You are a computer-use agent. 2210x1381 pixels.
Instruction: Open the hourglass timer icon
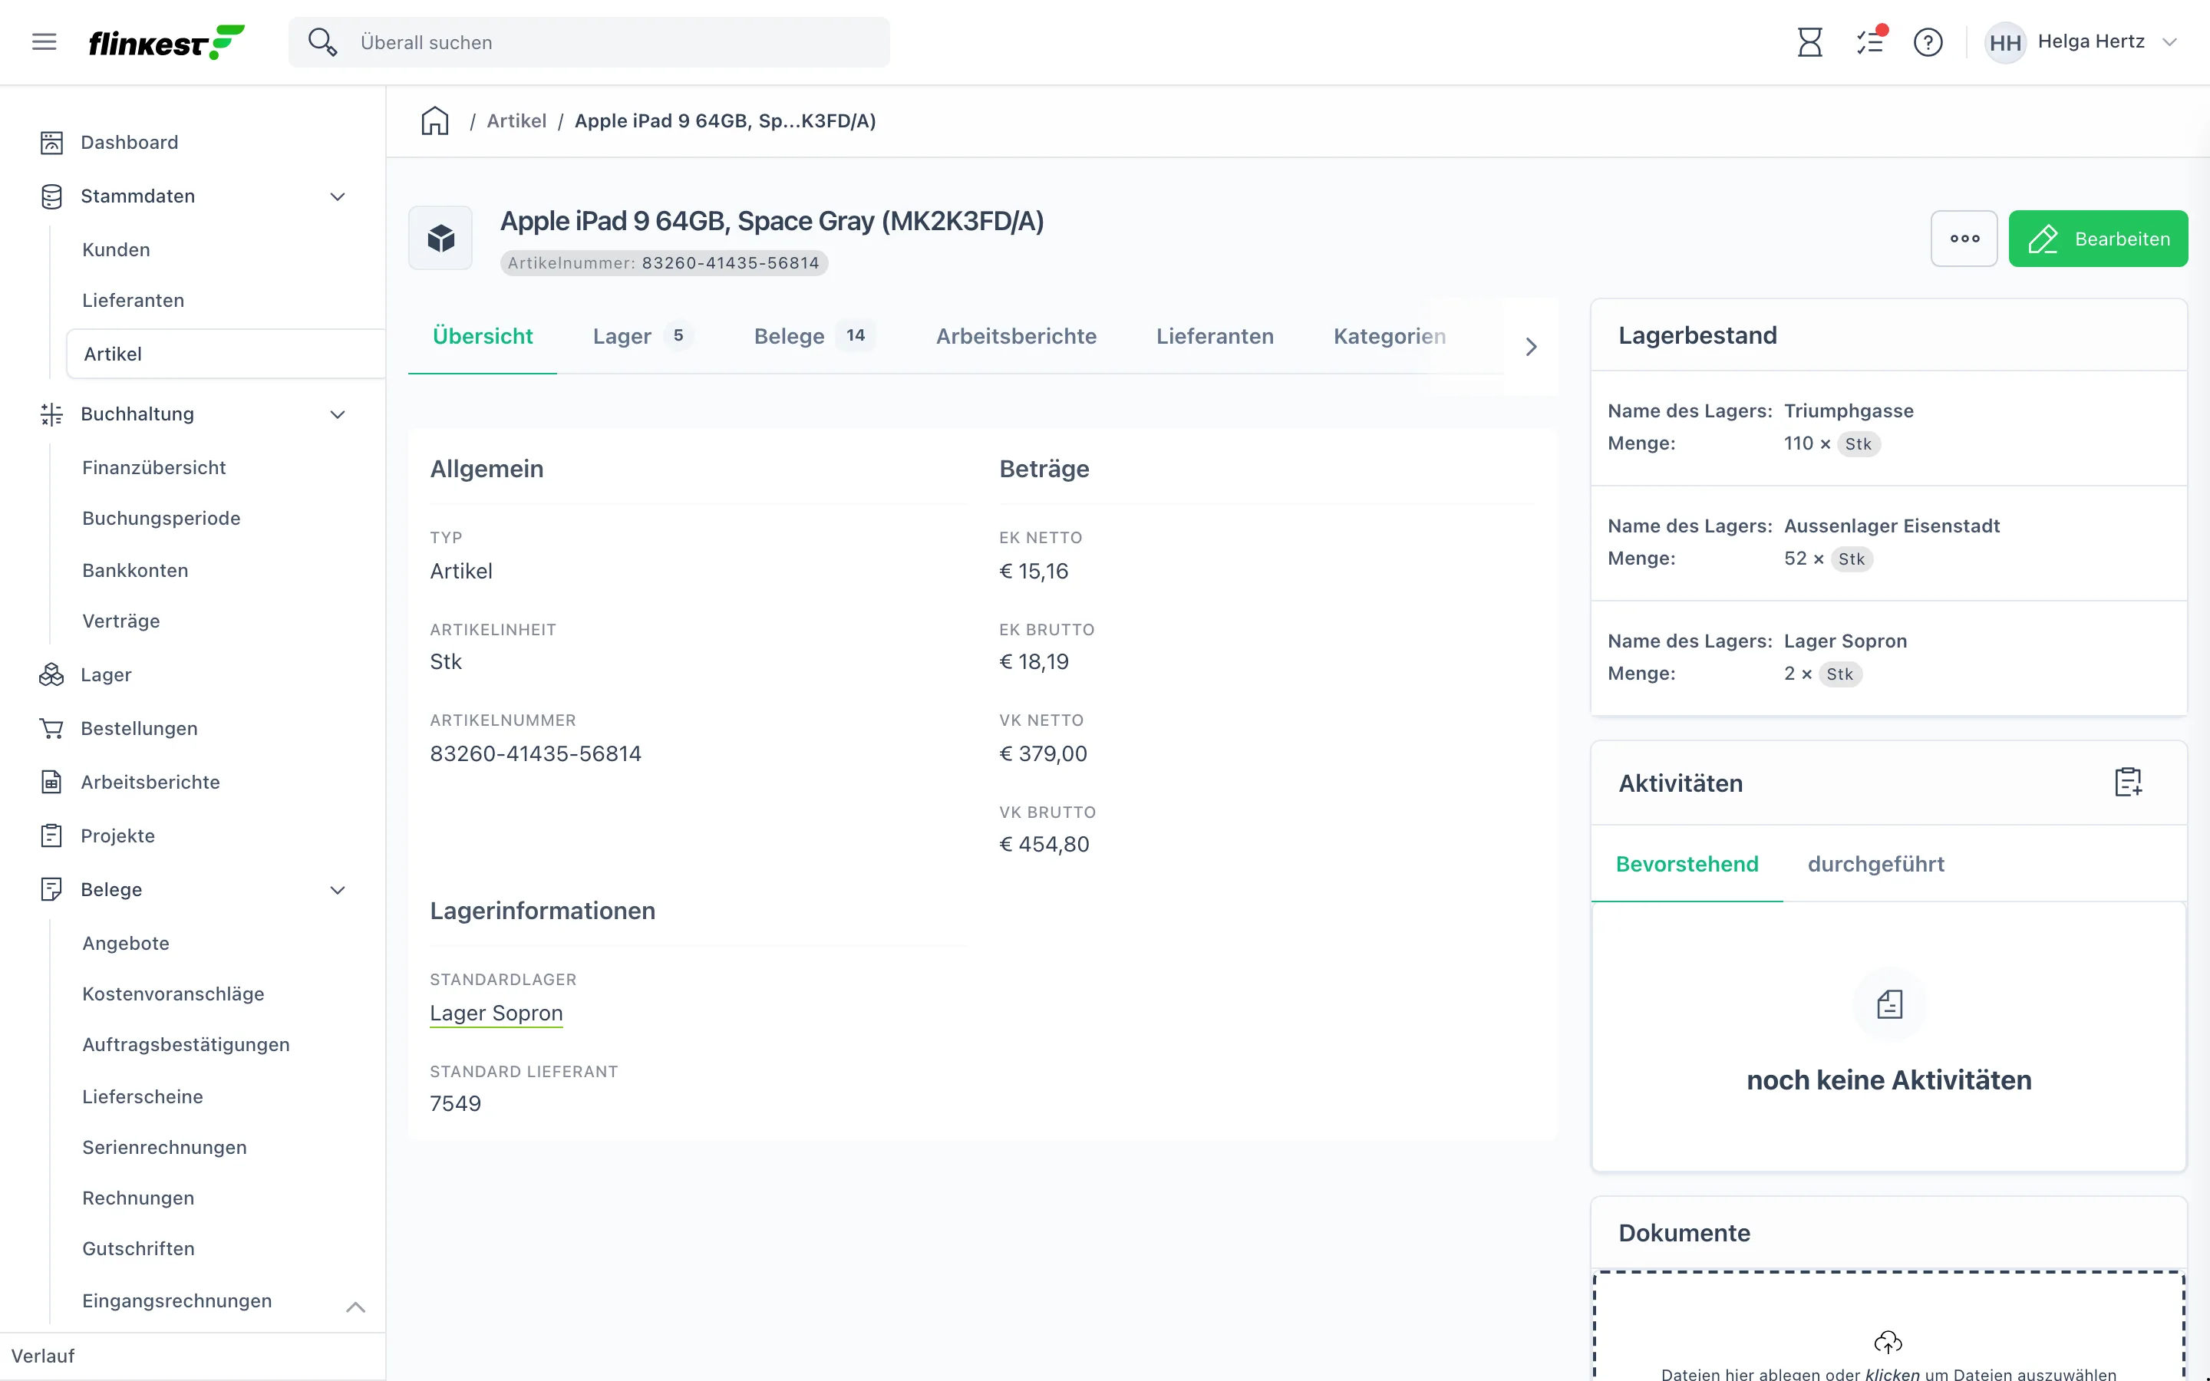1809,42
